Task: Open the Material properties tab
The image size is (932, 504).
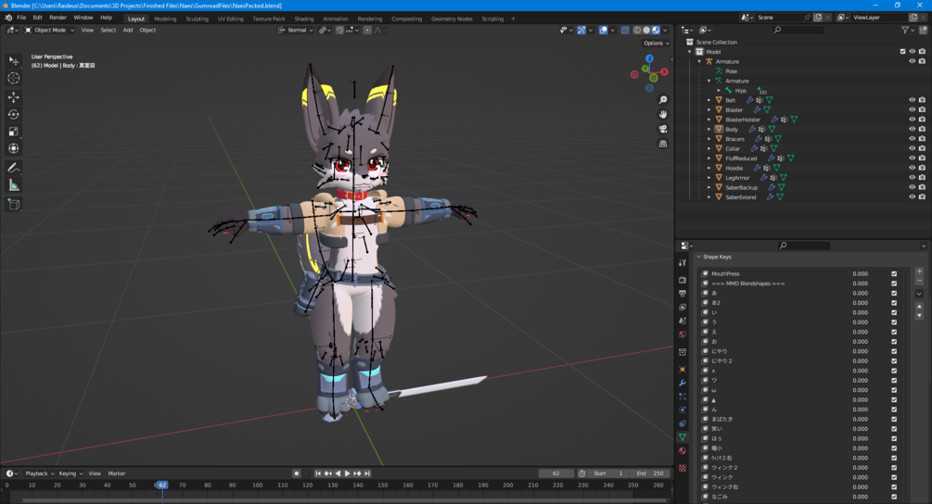Action: pyautogui.click(x=683, y=450)
